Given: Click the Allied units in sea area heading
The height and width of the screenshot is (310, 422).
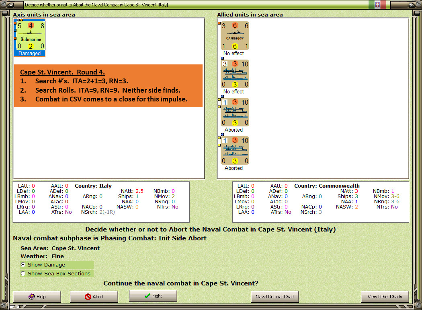Looking at the screenshot, I should pyautogui.click(x=250, y=14).
